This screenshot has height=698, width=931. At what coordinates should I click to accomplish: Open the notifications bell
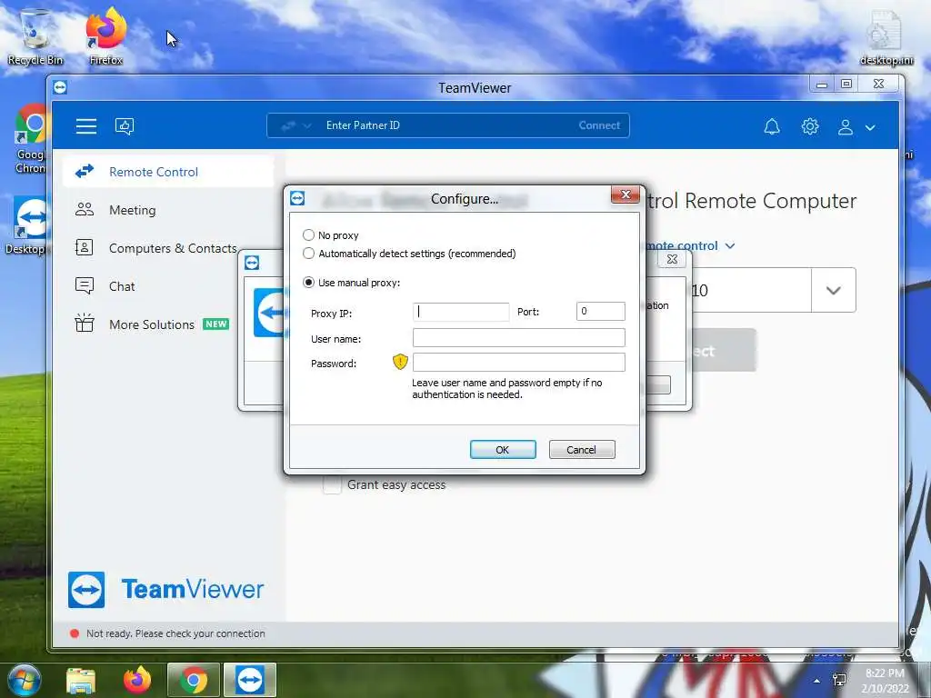click(x=771, y=126)
